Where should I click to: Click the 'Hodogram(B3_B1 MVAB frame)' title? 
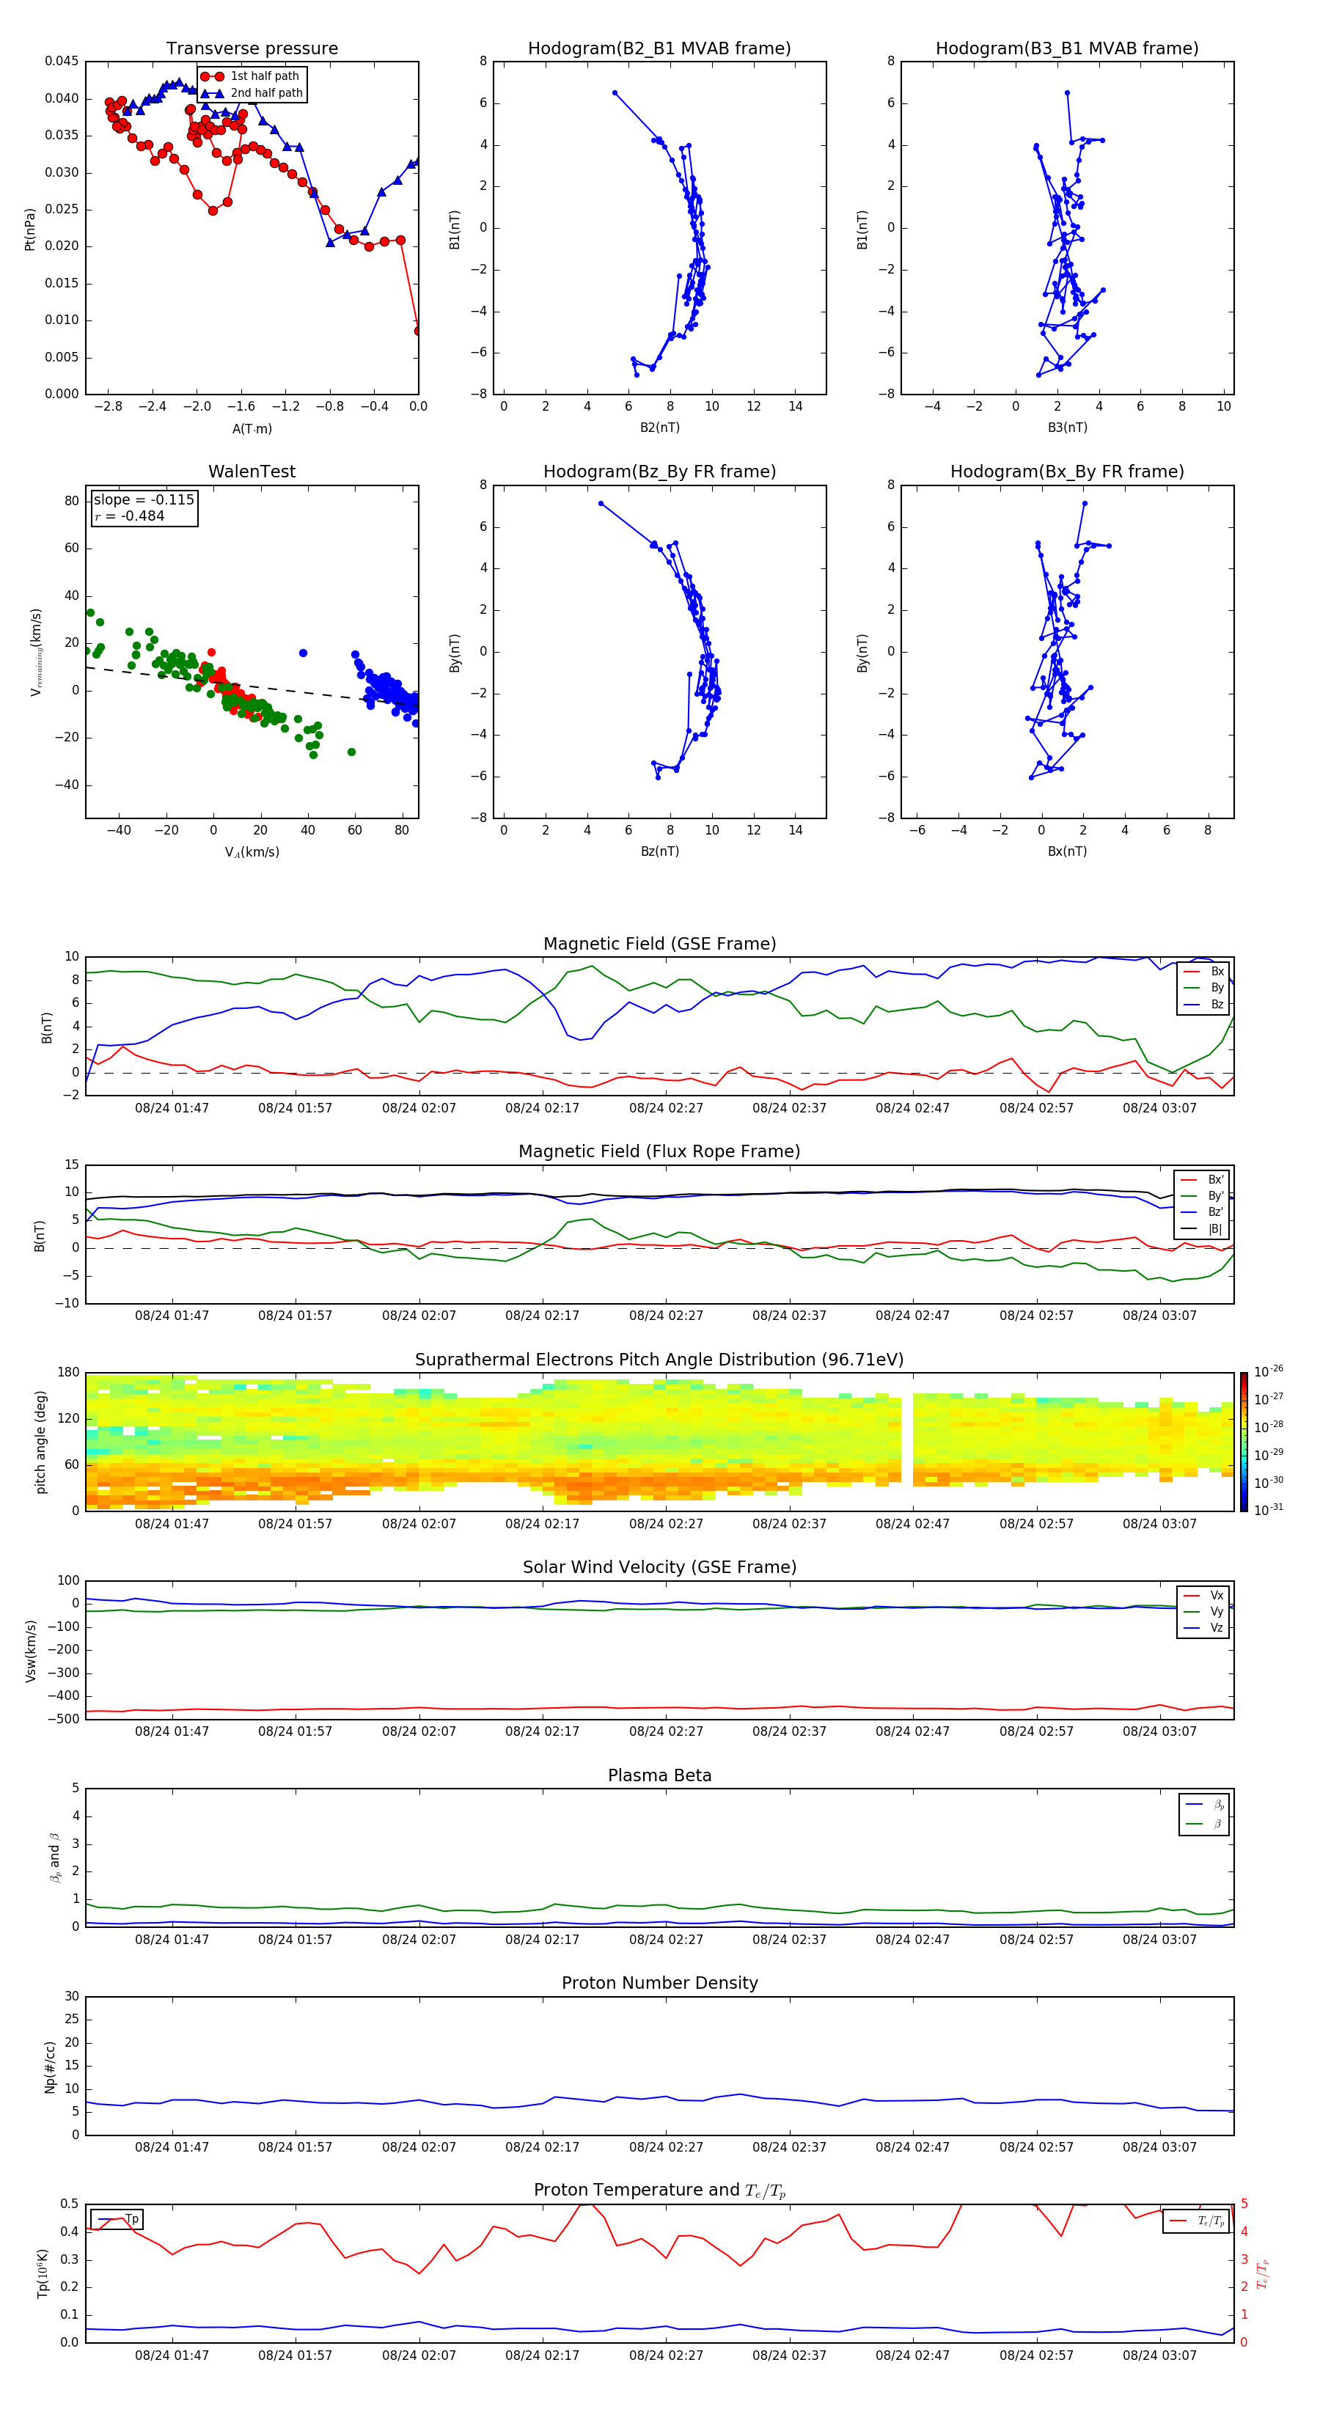pyautogui.click(x=1067, y=48)
